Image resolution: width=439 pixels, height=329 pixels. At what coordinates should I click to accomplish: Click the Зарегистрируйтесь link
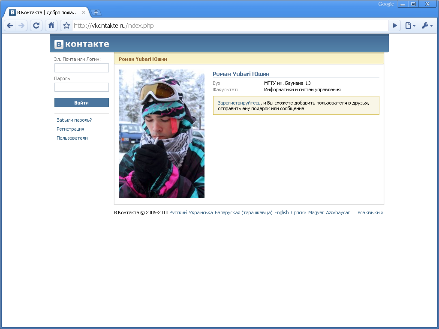point(239,103)
